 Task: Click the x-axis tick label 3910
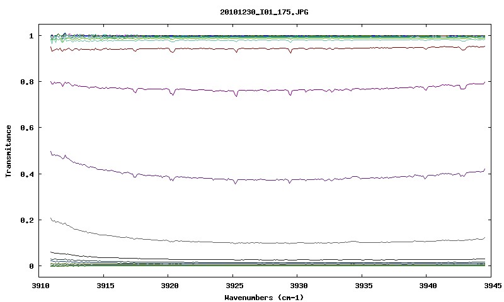(x=41, y=286)
